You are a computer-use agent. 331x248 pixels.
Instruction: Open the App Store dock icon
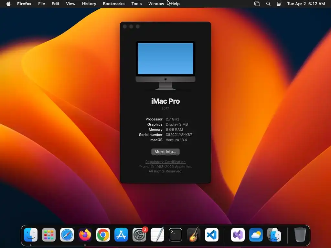click(121, 235)
